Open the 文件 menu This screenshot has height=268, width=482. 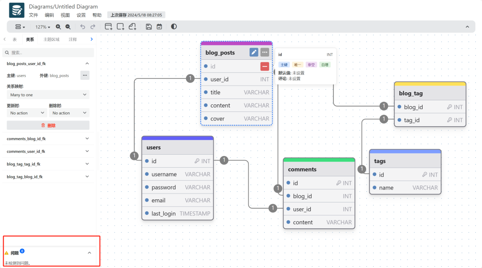[x=33, y=15]
